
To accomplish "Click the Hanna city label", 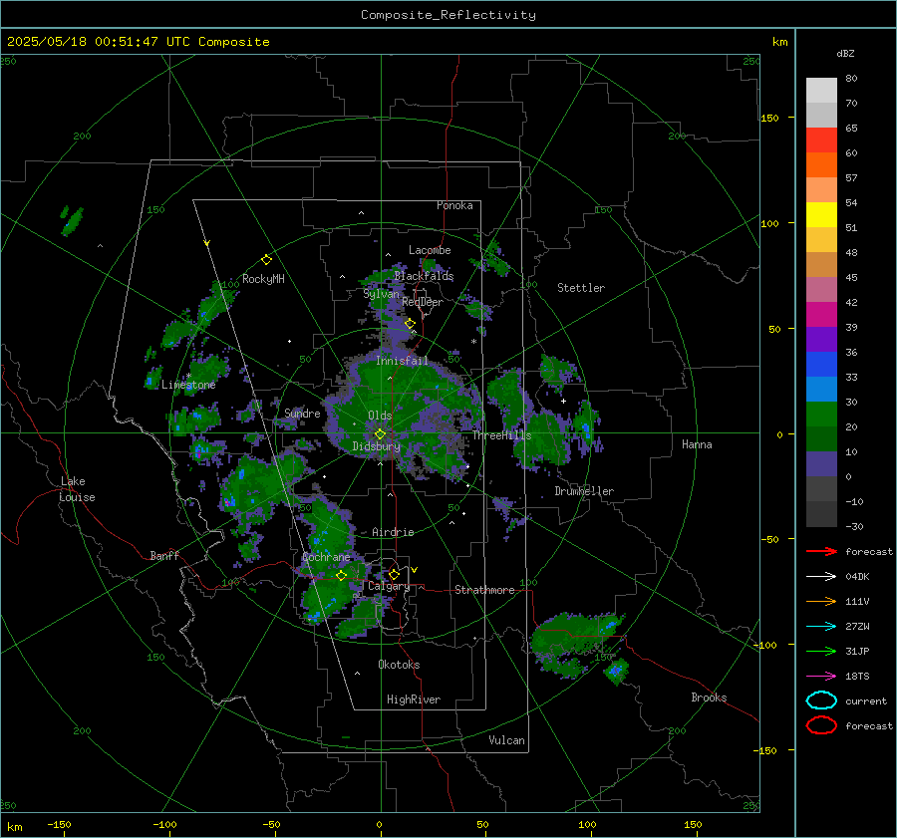I will [697, 444].
